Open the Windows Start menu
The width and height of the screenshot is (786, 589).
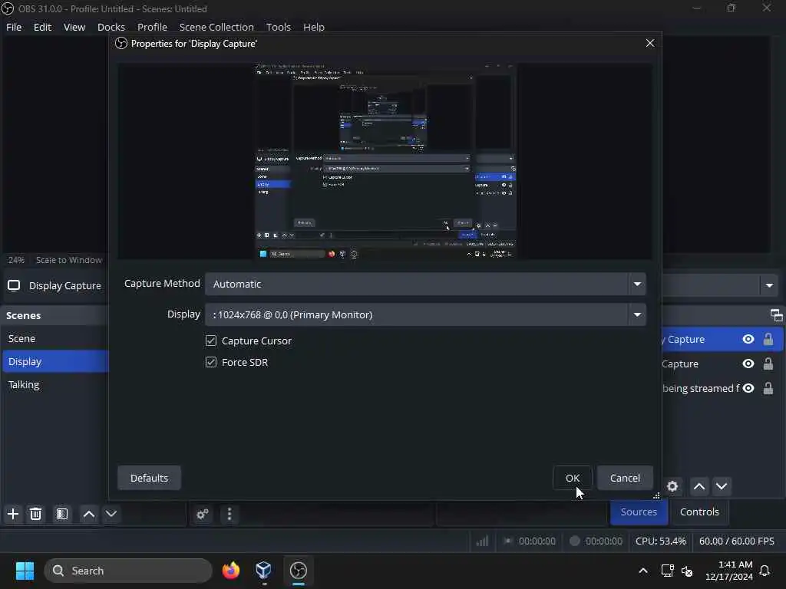25,571
